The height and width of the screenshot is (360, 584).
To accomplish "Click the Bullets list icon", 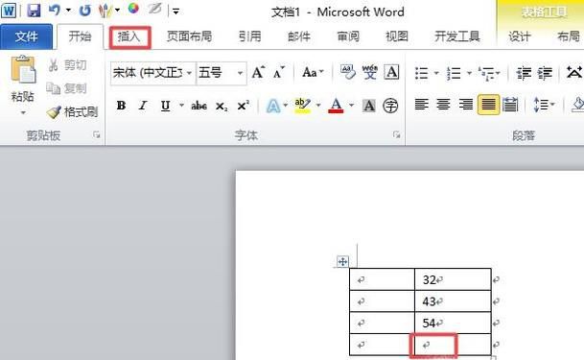I will [x=422, y=73].
